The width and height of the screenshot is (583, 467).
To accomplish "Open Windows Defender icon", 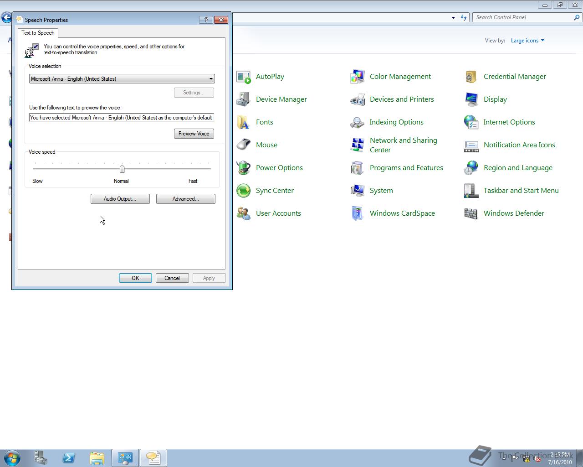I will [471, 213].
